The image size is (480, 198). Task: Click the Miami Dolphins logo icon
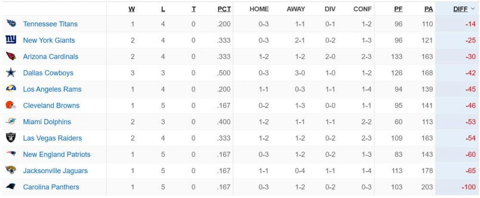[11, 121]
